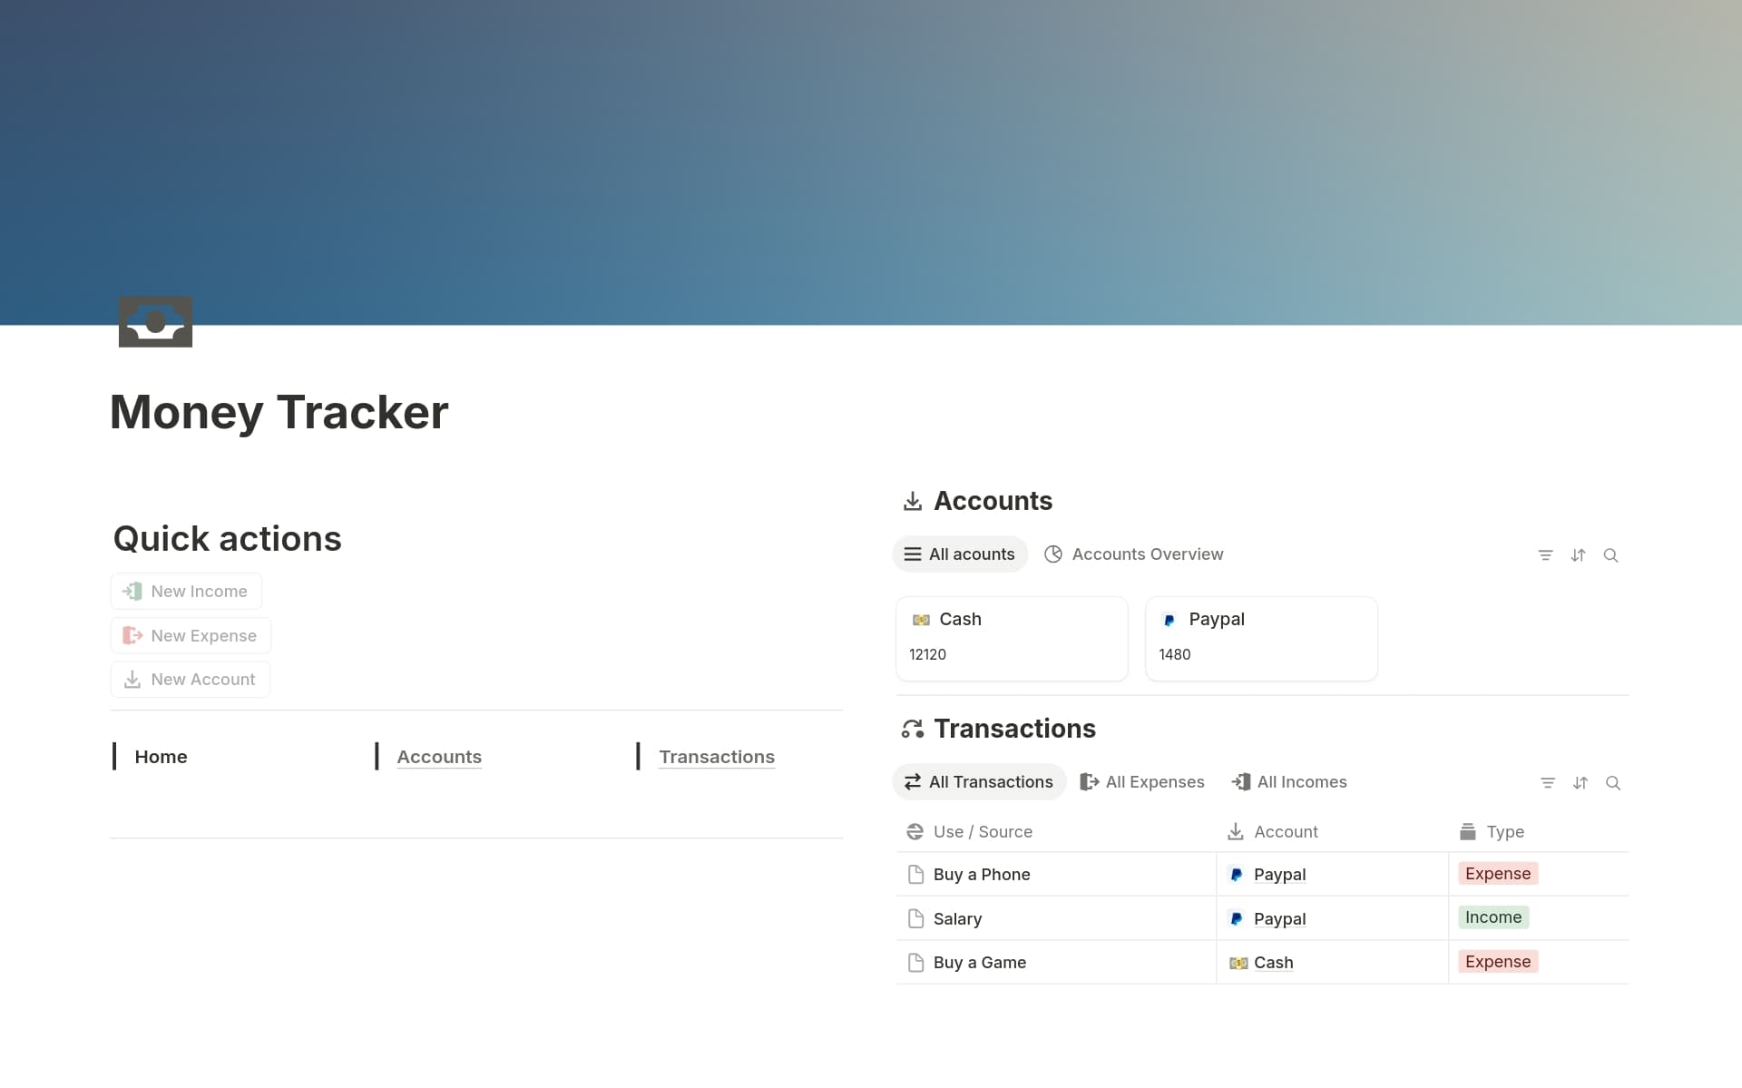1742x1088 pixels.
Task: Click the banknote icon on the Cash card
Action: 922,621
